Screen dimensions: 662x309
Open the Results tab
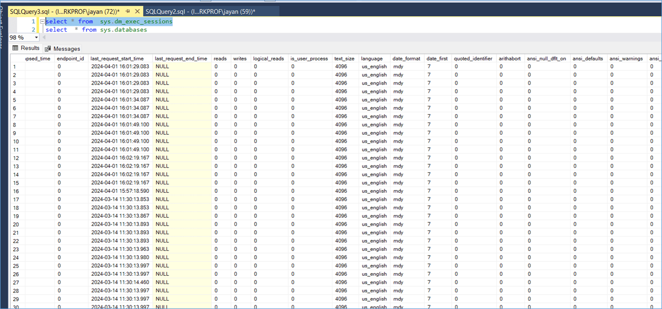(x=26, y=48)
